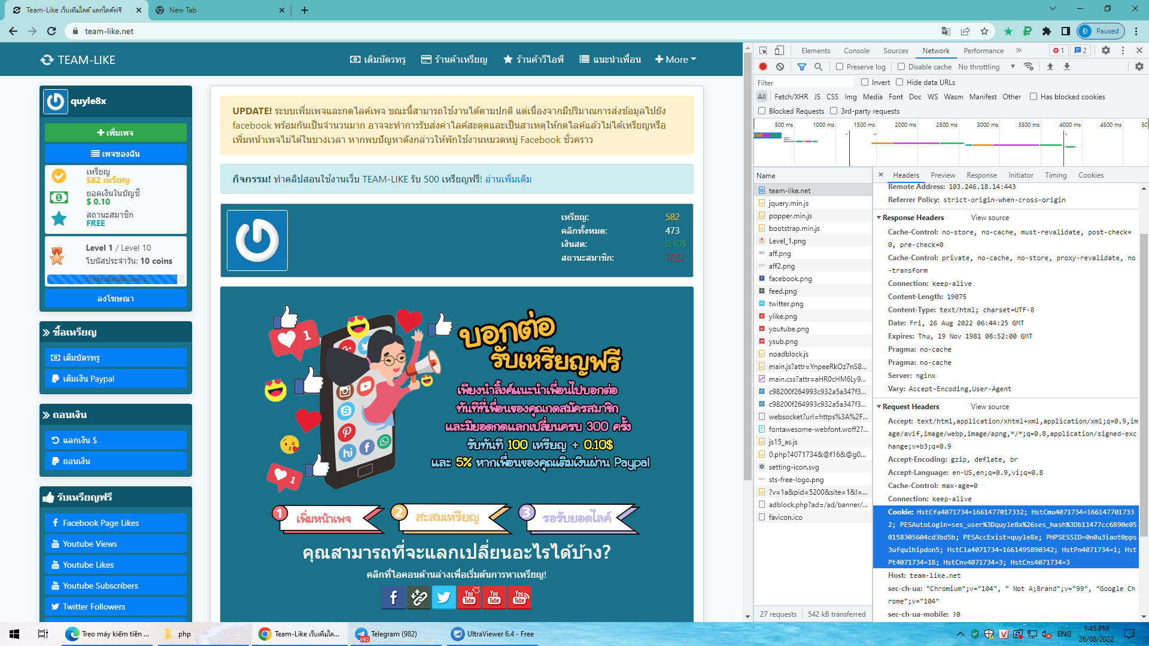Click the Youtube Subscribers button
1149x646 pixels.
(x=115, y=586)
